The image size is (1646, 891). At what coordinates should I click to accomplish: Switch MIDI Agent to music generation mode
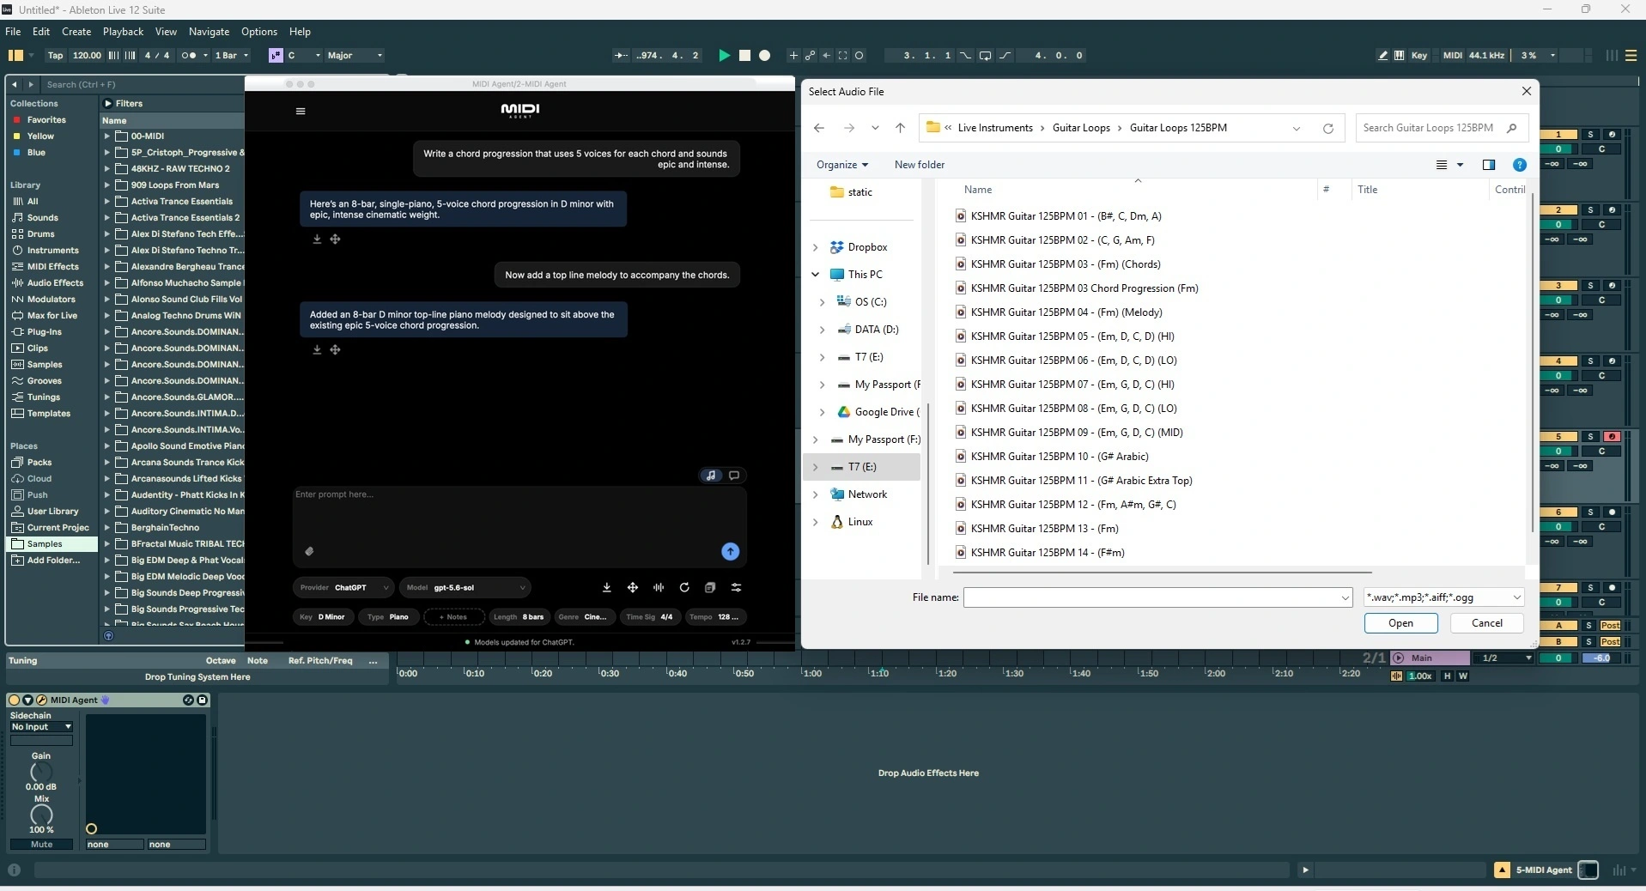(711, 476)
